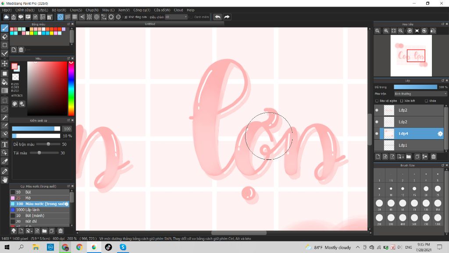Viewport: 449px width, 253px height.
Task: Open the Bộ lọc menu
Action: 59,10
